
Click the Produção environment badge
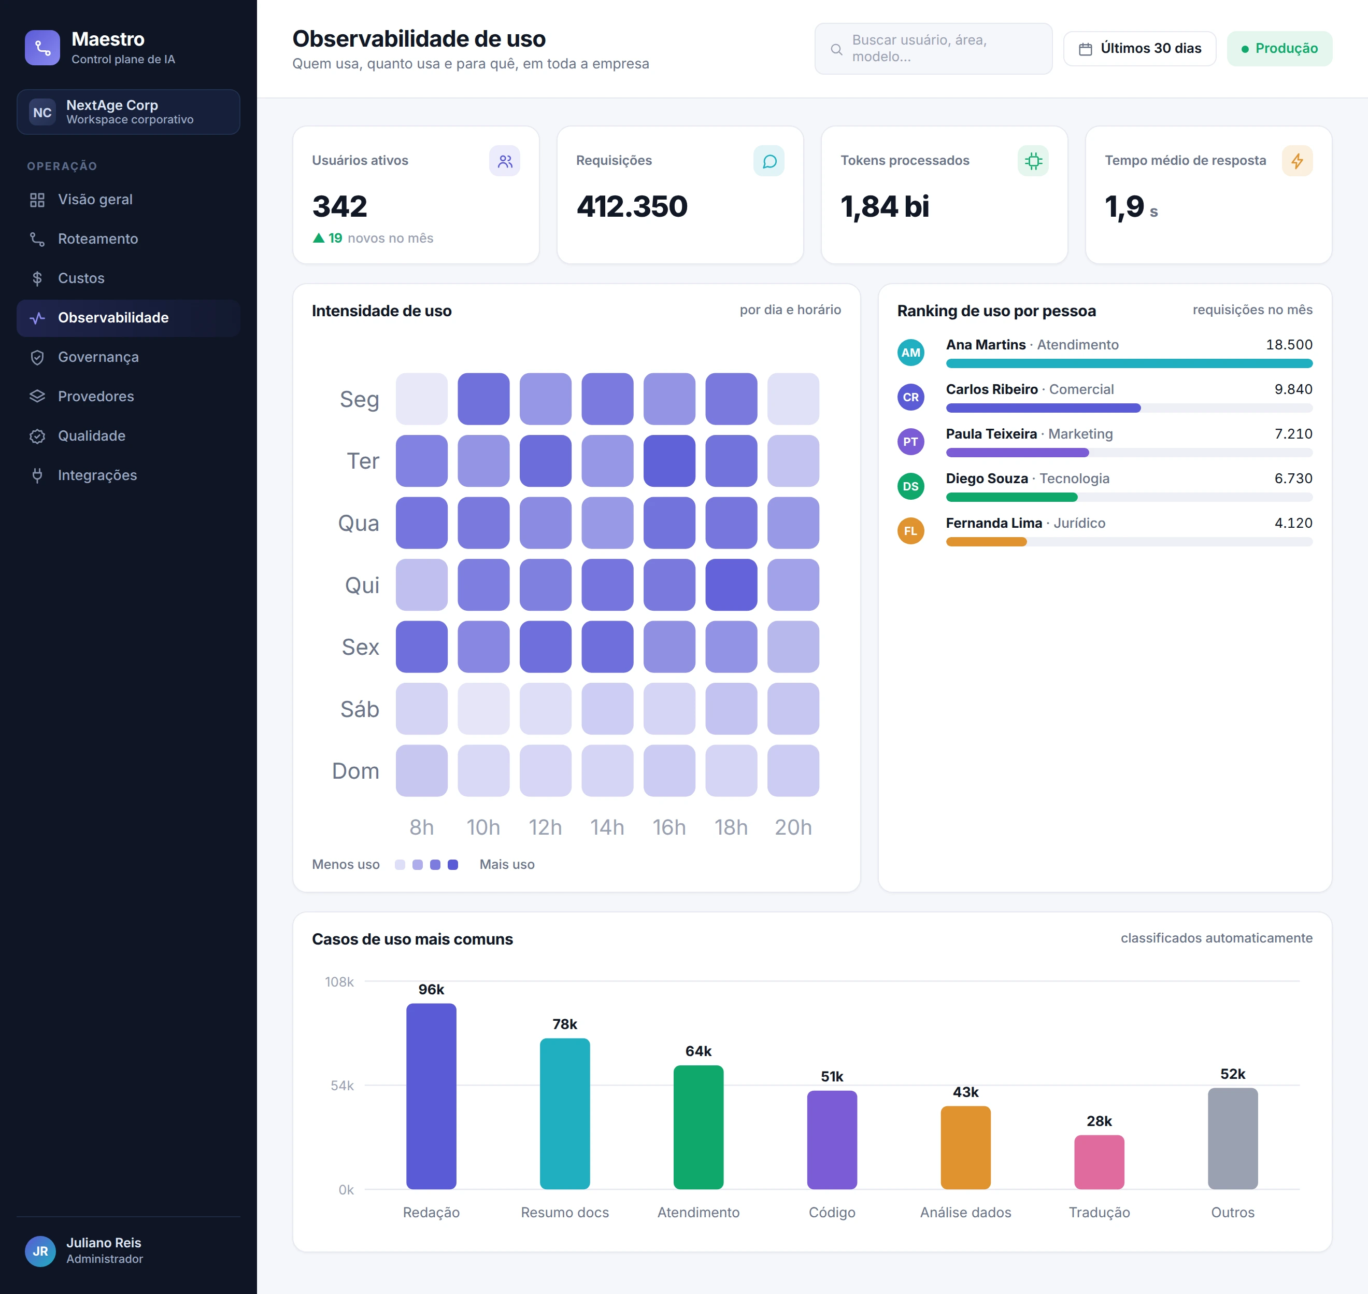pyautogui.click(x=1279, y=48)
